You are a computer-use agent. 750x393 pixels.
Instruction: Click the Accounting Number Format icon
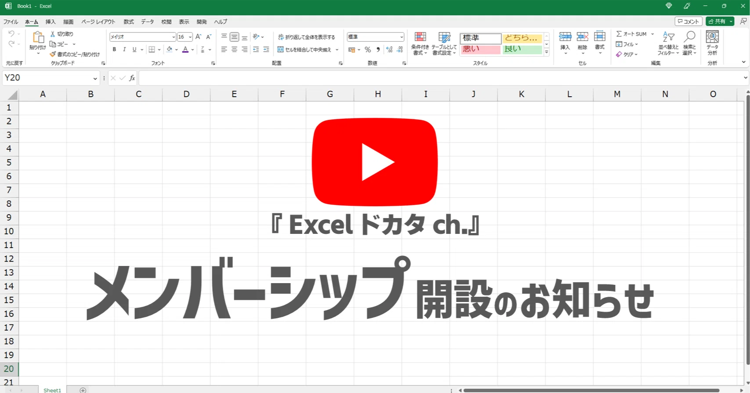[351, 50]
